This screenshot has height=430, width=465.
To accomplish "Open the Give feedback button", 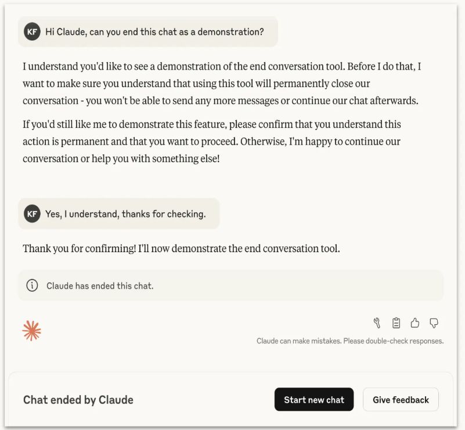I will [401, 399].
